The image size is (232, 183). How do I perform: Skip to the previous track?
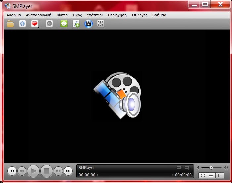tap(12, 171)
